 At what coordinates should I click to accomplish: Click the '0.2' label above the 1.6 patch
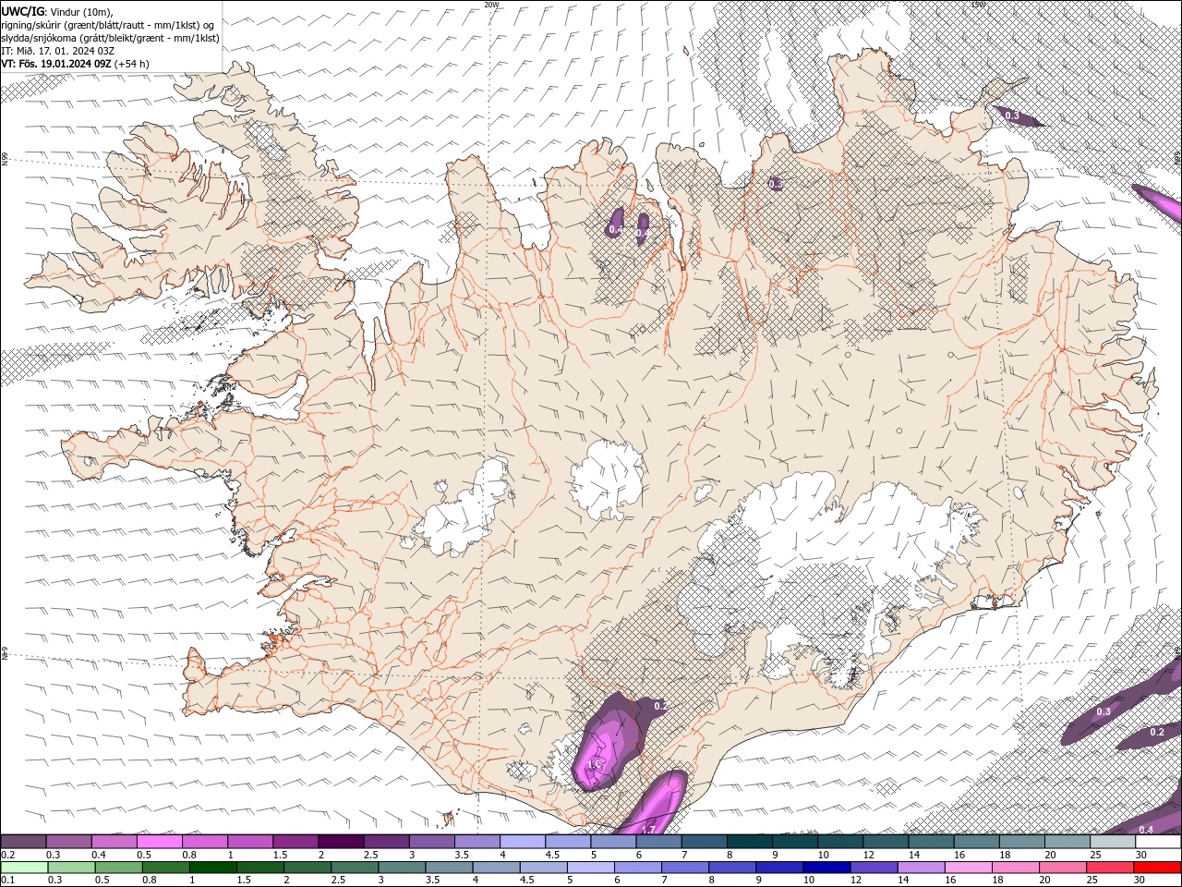pyautogui.click(x=660, y=706)
